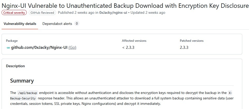Click the affected versions "< 2.3.3" value
Viewport: 249px width, 109px height.
pyautogui.click(x=128, y=47)
